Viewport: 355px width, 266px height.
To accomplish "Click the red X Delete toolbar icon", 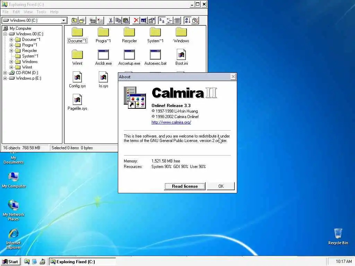I will click(136, 20).
